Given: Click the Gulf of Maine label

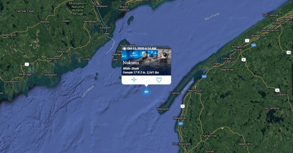Looking at the screenshot, I should point(88,91).
